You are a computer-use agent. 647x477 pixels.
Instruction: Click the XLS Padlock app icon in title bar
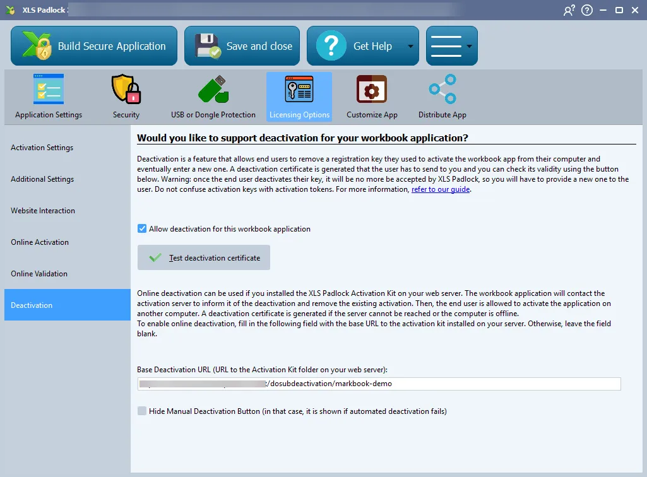click(11, 10)
